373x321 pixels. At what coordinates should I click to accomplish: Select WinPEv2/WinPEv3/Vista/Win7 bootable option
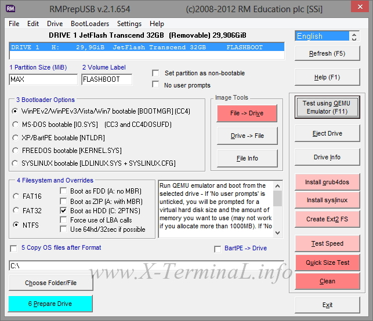tap(15, 111)
